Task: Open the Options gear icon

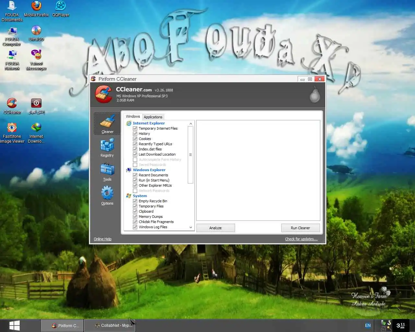Action: (x=107, y=193)
